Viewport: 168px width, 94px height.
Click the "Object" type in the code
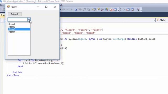point(82,39)
